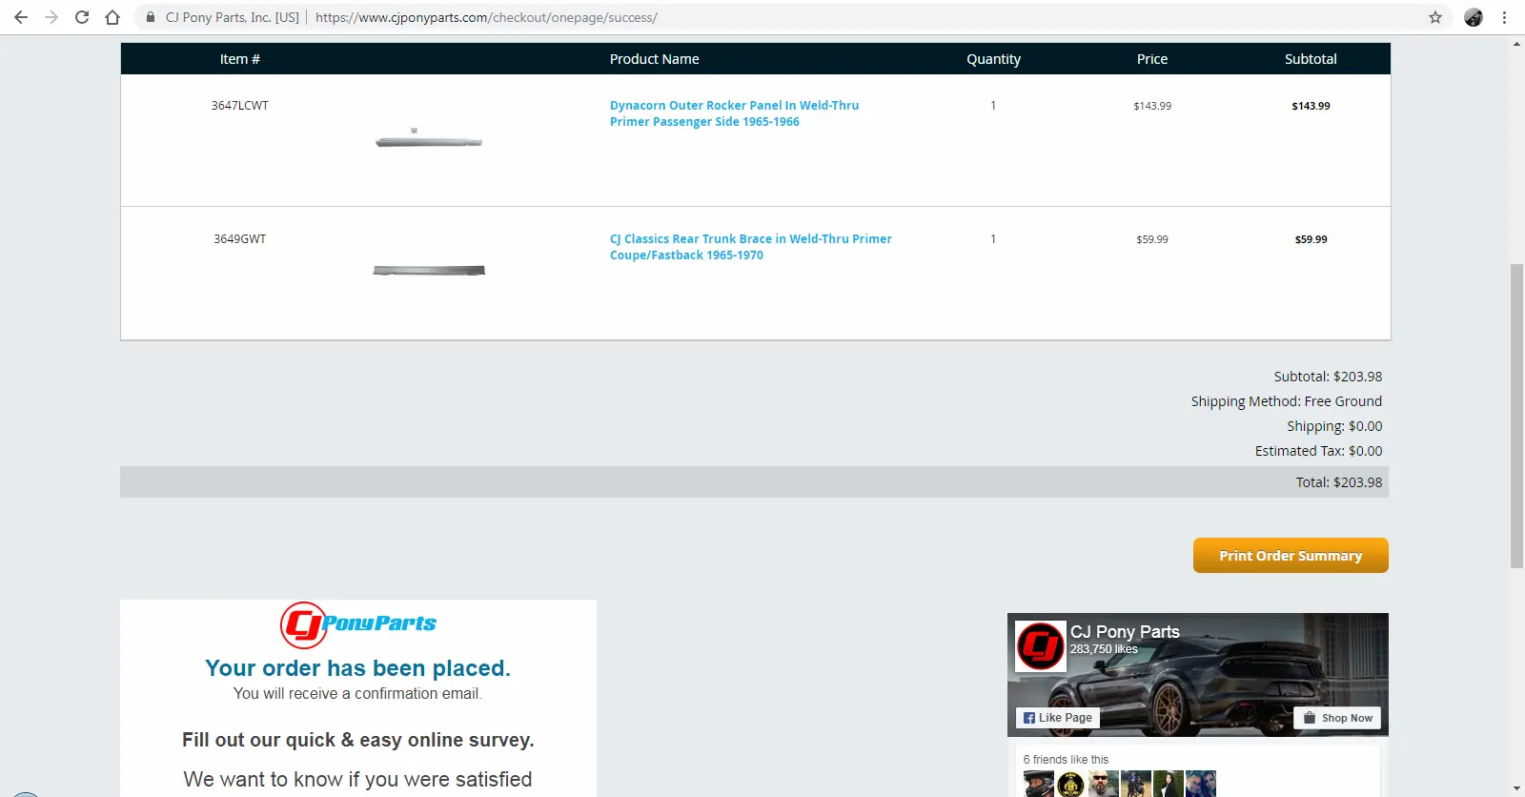The image size is (1525, 797).
Task: Open the Chrome three-dot menu
Action: click(1504, 17)
